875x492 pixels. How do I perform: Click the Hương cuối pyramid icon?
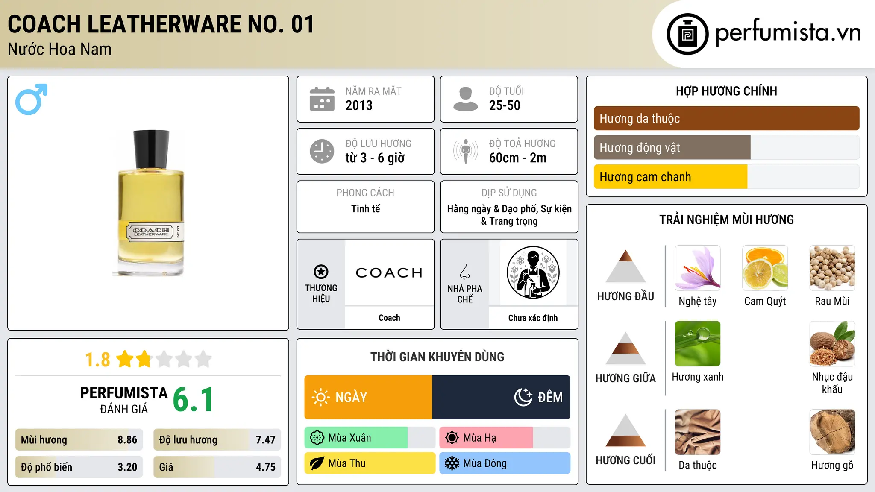click(x=625, y=430)
